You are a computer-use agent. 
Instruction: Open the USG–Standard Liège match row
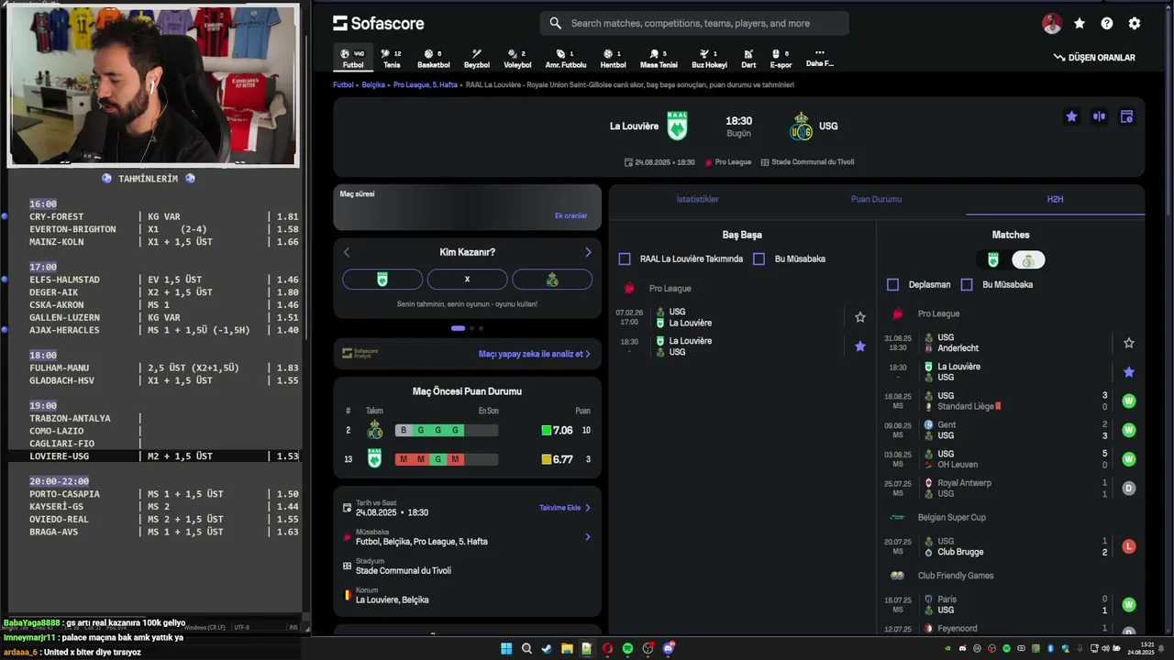coord(1009,401)
